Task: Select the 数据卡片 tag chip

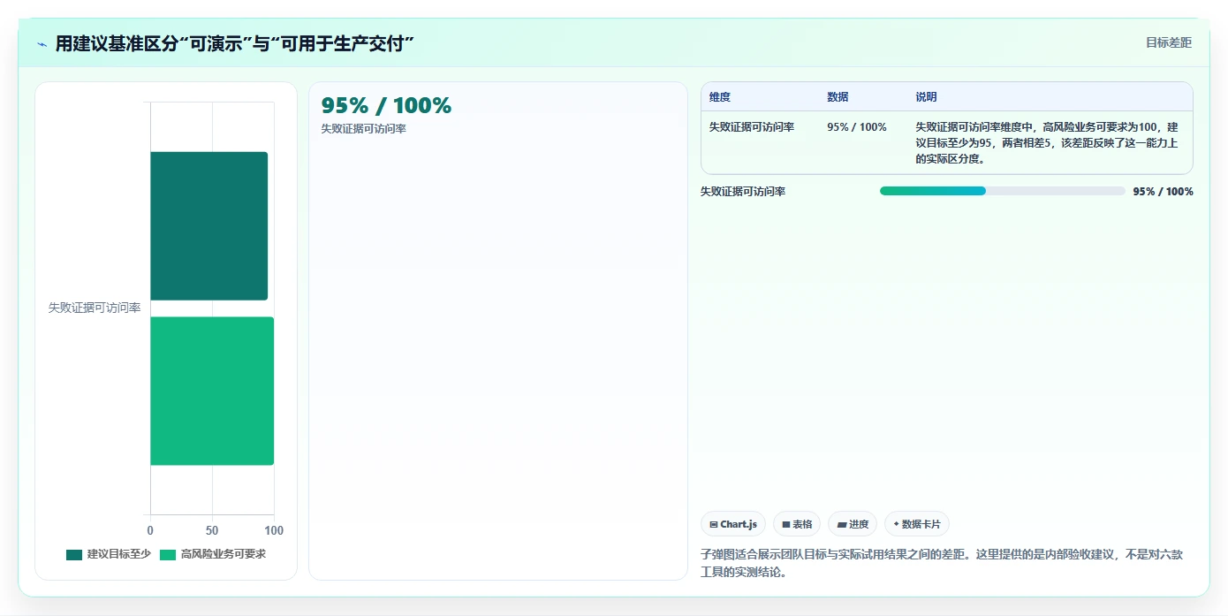Action: tap(917, 524)
